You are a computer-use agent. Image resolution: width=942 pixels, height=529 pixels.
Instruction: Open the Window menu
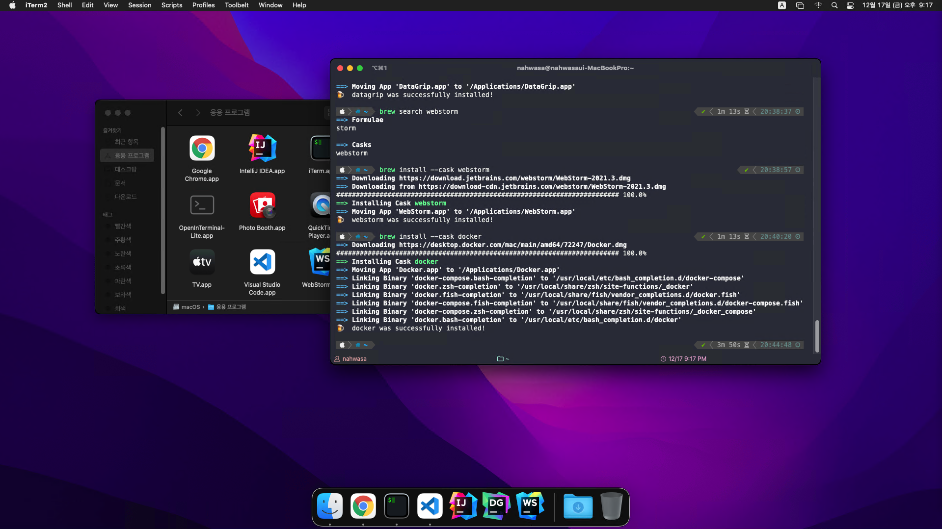270,5
